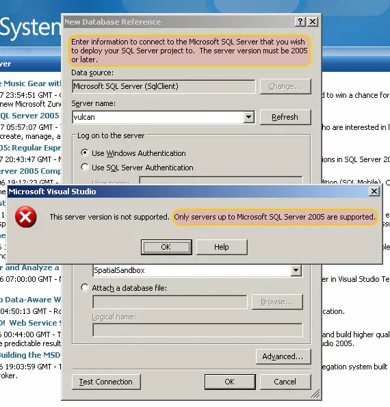Click the Refresh button
Viewport: 390px width, 407px height.
click(285, 117)
